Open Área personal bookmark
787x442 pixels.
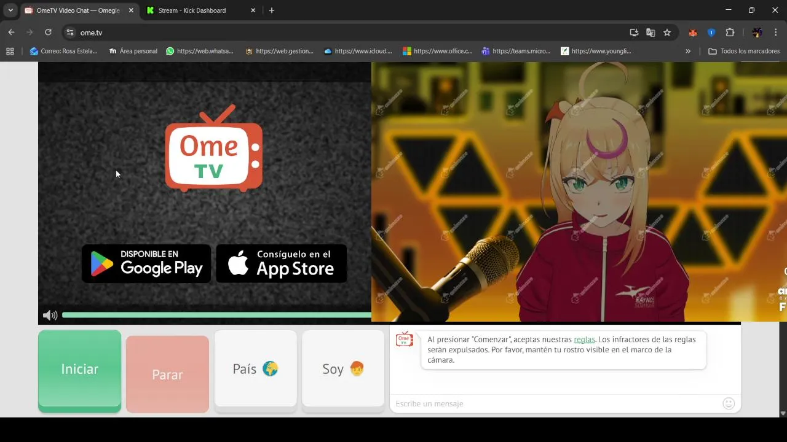click(x=133, y=51)
